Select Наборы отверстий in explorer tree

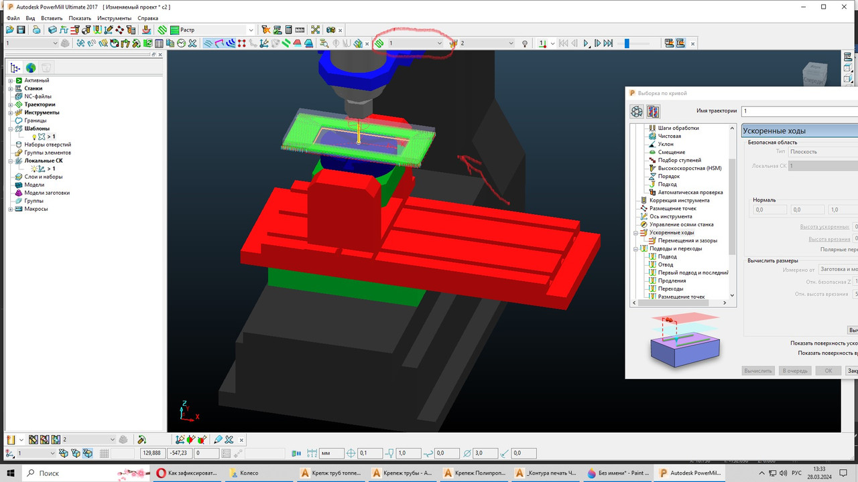point(48,145)
